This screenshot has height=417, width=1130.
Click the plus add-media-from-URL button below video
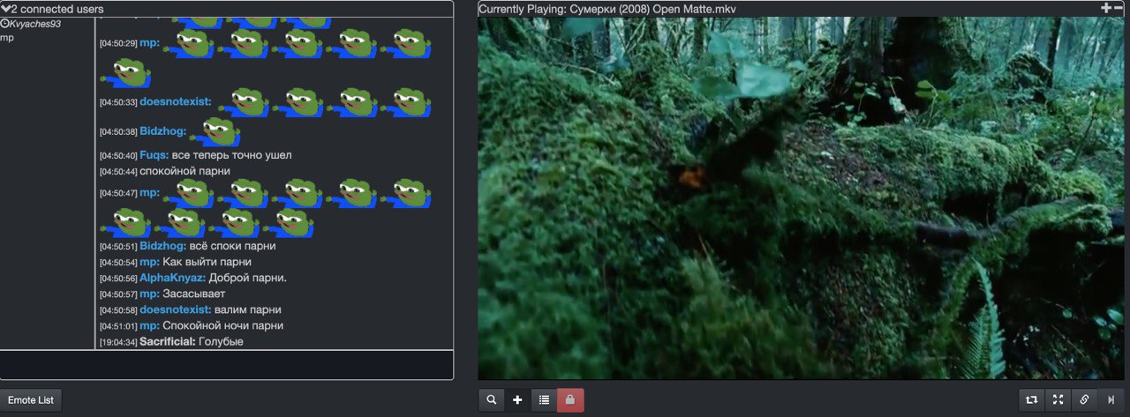(x=517, y=400)
